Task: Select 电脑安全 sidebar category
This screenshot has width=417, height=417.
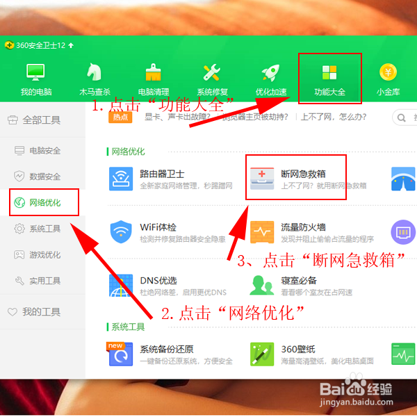Action: point(42,151)
